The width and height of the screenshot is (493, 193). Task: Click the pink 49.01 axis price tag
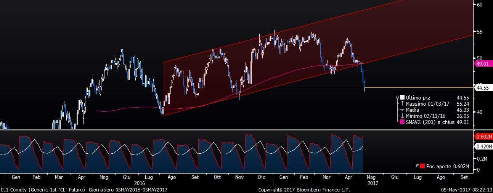482,64
